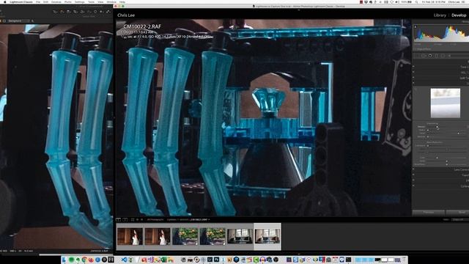Open the Edit menu

45,2
